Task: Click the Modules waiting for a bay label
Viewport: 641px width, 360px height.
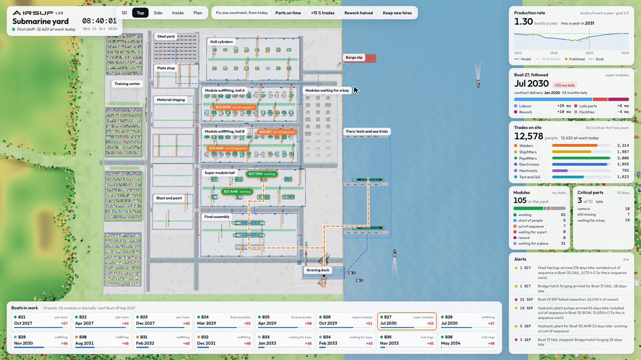Action: click(327, 91)
